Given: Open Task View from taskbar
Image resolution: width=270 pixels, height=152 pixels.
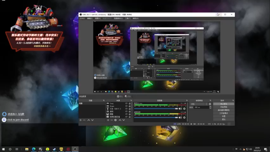Looking at the screenshot, I should (17, 149).
